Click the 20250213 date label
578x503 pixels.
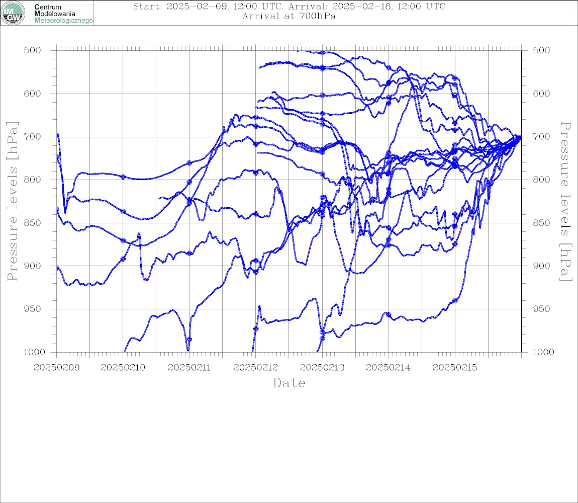(322, 368)
